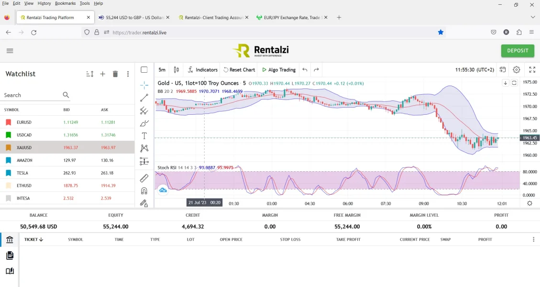Select the ruler measure tool
Screen dimensions: 540x287
(144, 178)
